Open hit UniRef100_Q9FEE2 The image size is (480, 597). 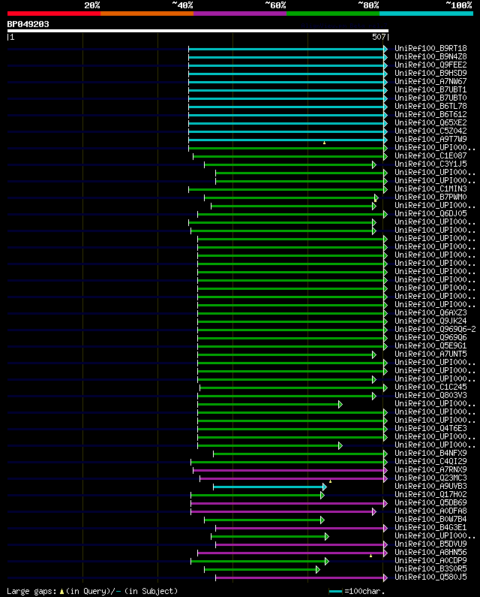pyautogui.click(x=430, y=65)
